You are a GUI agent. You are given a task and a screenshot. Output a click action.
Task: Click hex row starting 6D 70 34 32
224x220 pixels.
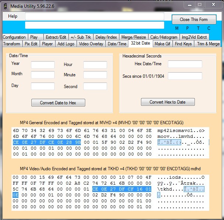82,130
